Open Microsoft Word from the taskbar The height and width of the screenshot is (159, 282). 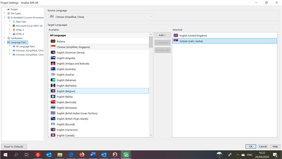(93, 155)
